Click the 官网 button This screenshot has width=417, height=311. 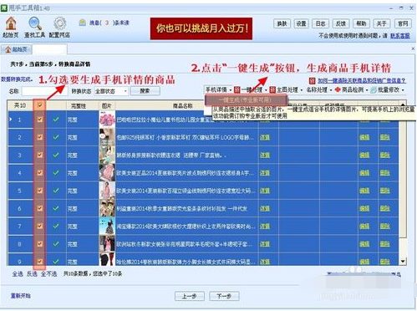(x=403, y=24)
